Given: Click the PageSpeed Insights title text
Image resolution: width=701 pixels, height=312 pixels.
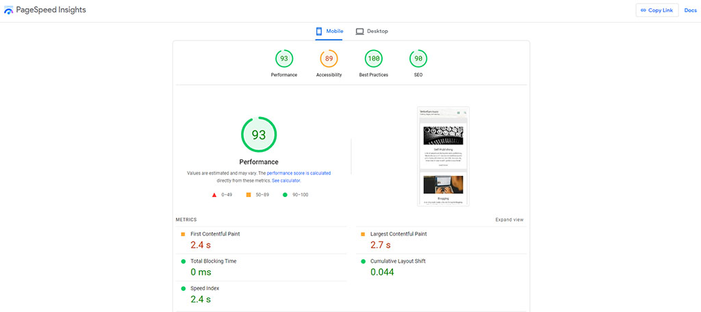Looking at the screenshot, I should point(51,10).
